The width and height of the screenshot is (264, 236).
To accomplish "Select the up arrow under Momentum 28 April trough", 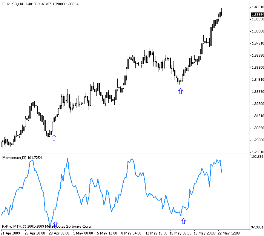I will [55, 224].
